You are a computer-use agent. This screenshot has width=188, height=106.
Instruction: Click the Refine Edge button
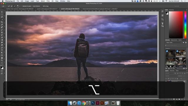coord(46,6)
